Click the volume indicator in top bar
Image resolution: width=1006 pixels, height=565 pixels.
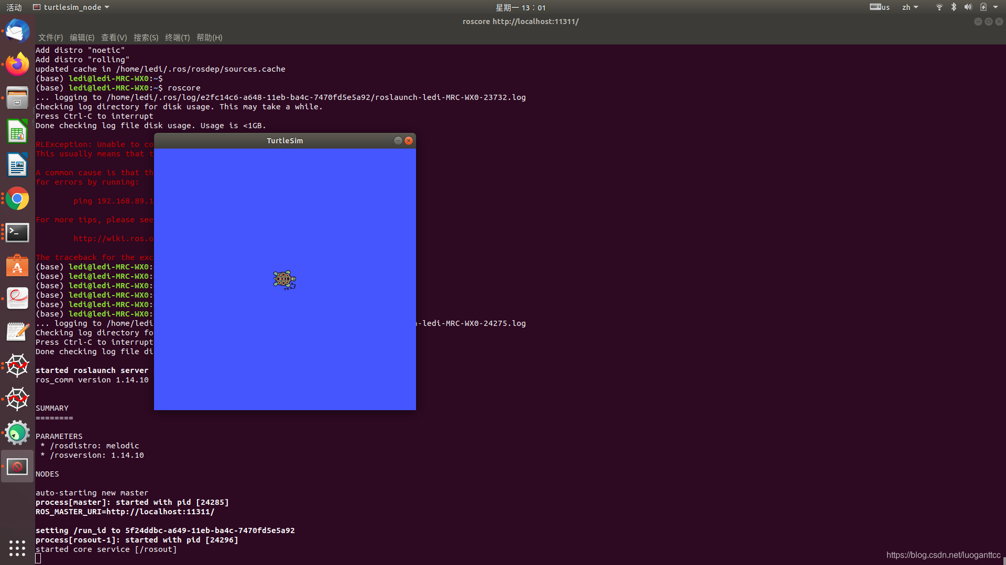tap(968, 7)
